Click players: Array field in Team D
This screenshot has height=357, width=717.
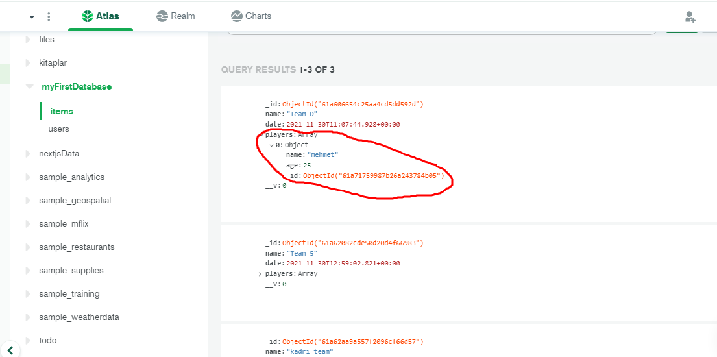click(x=291, y=135)
